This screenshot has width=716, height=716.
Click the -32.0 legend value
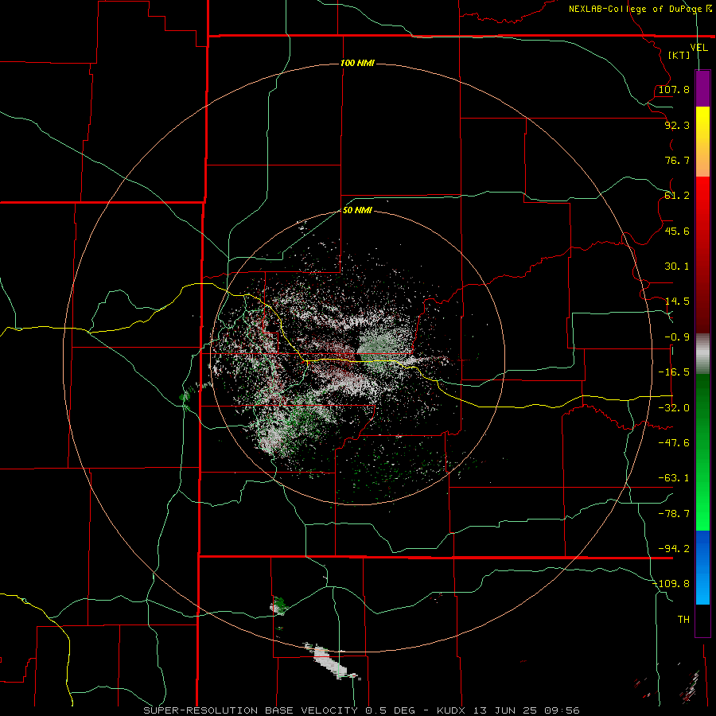(x=674, y=408)
